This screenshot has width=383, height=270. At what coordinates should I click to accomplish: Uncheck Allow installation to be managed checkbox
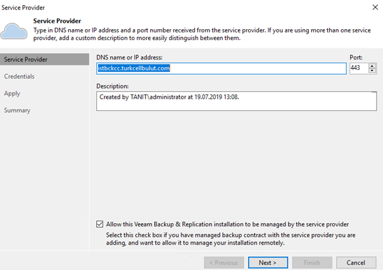(x=99, y=224)
